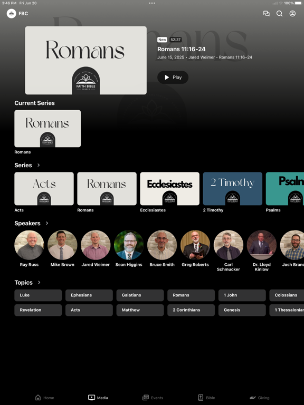Open the Giving tab
The height and width of the screenshot is (405, 304).
[x=260, y=398]
